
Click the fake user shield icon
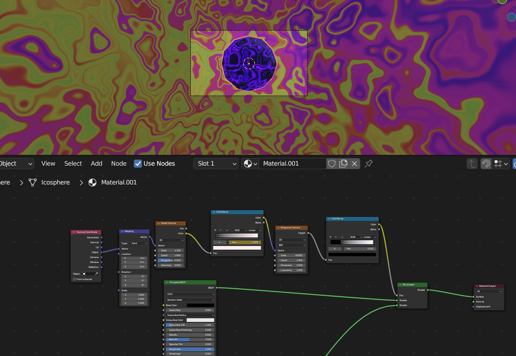pos(332,163)
